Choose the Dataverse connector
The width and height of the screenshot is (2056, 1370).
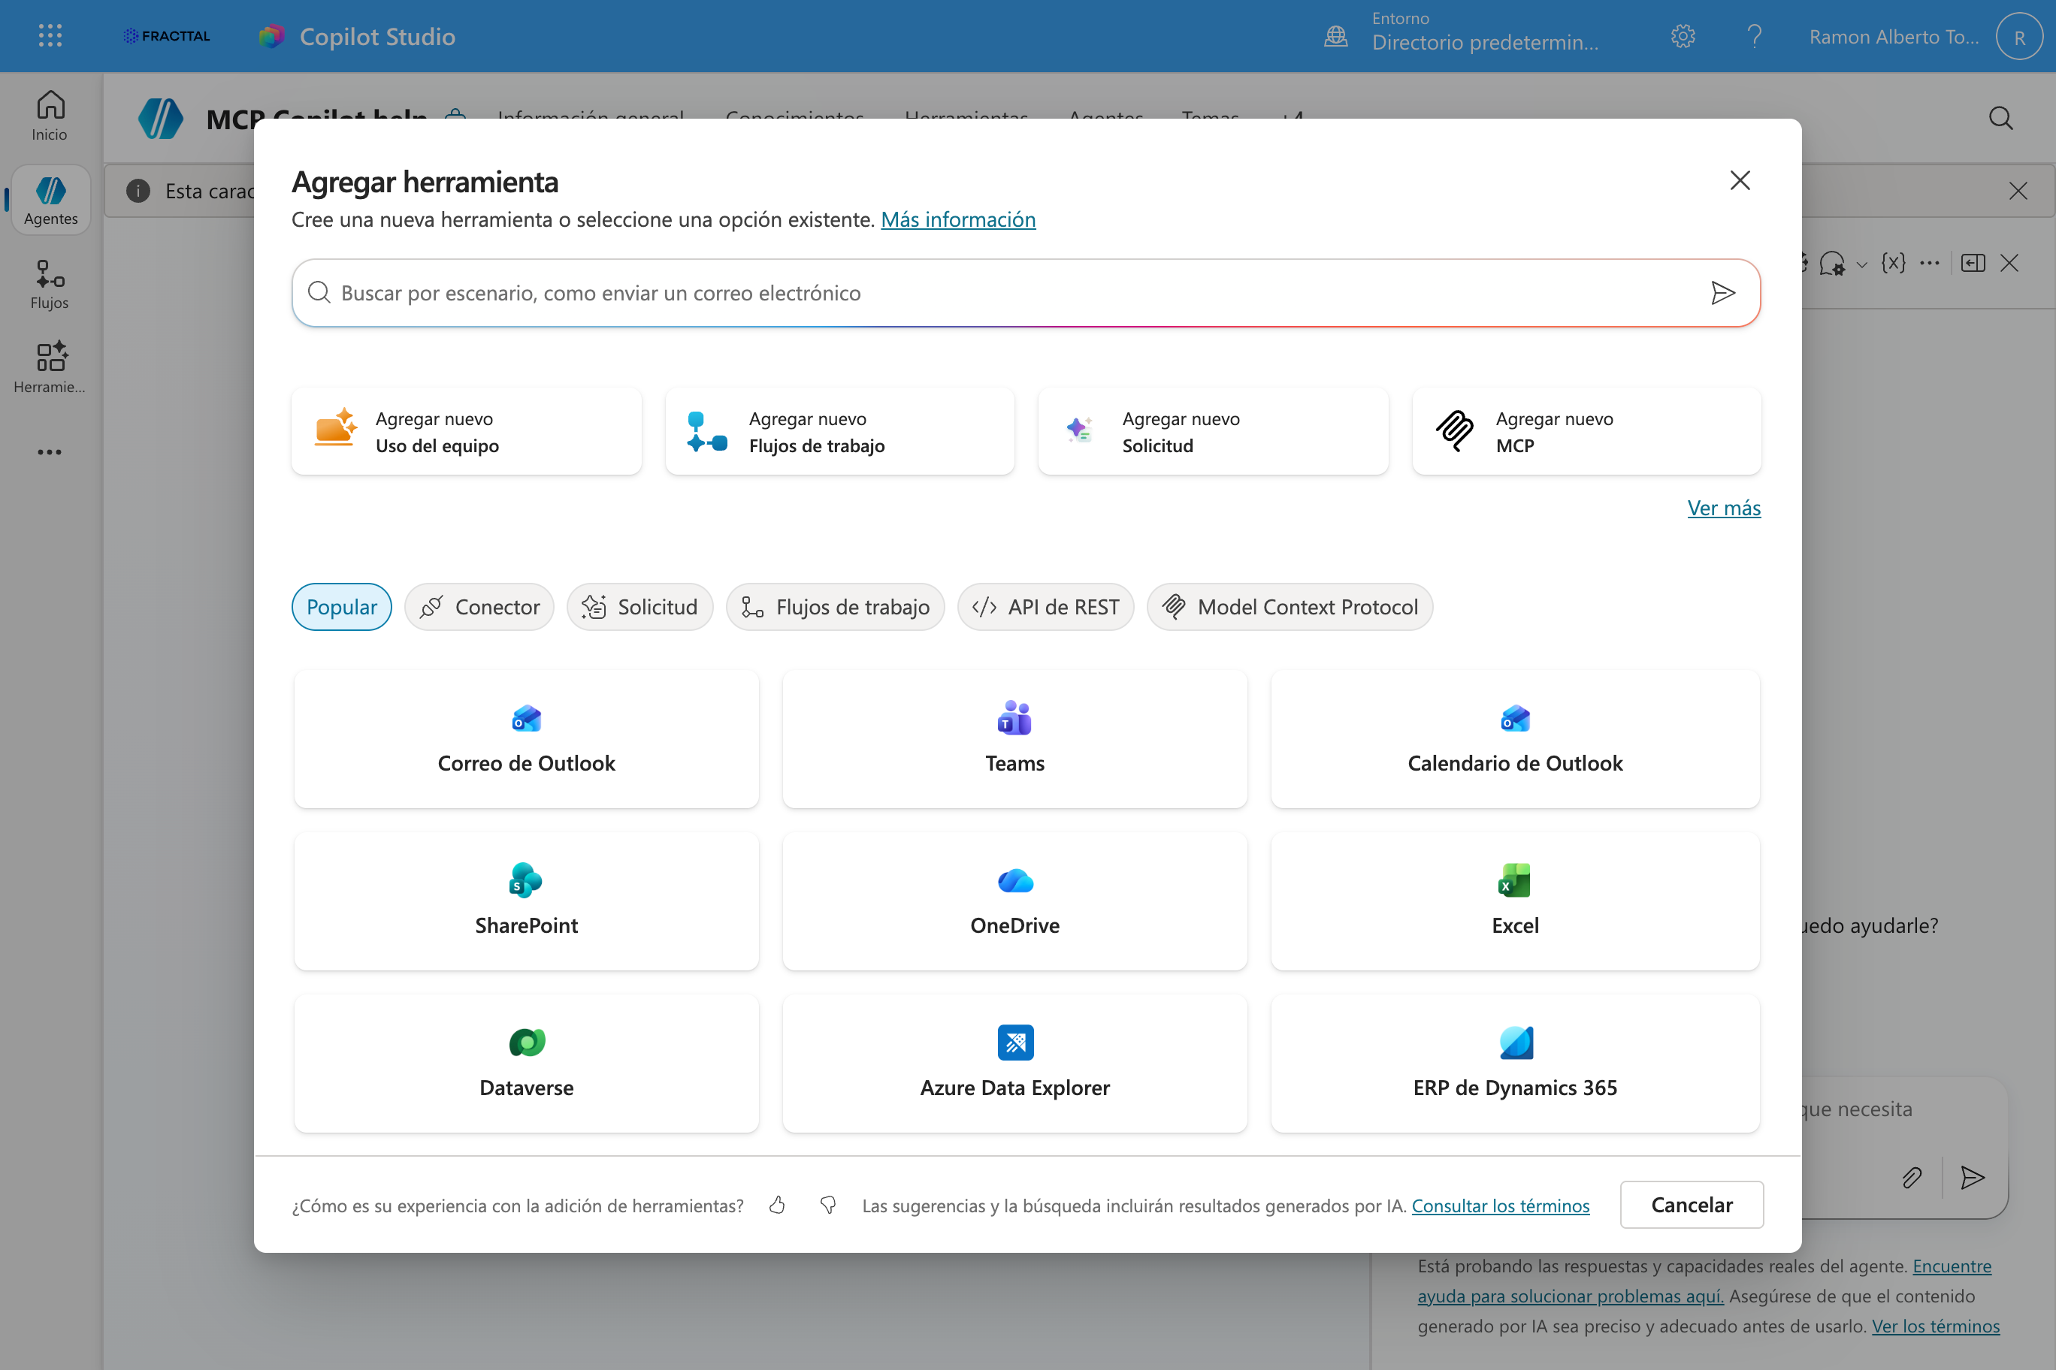526,1064
